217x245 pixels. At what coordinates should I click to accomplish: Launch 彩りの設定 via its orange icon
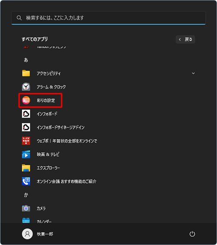(x=26, y=100)
